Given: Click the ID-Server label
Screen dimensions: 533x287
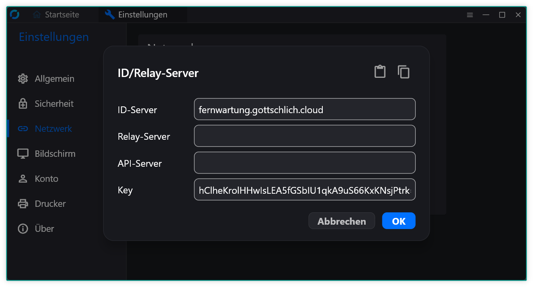Looking at the screenshot, I should pyautogui.click(x=138, y=110).
